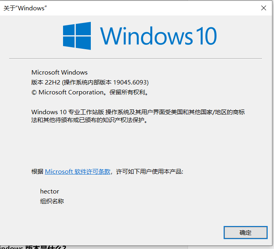274x249 pixels.
Task: Confirm the dialog with the 确定 button
Action: (x=245, y=233)
